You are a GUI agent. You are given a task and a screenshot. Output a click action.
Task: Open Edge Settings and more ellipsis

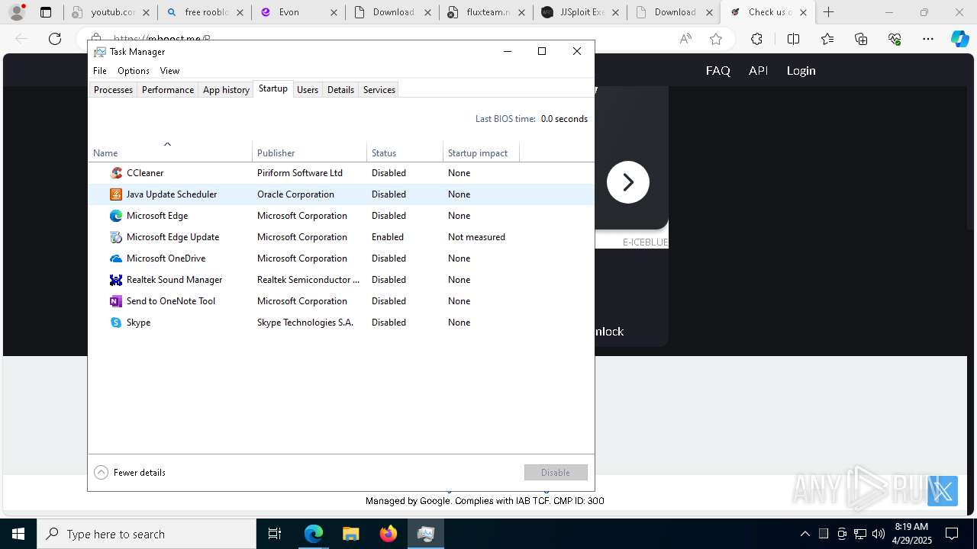tap(928, 39)
